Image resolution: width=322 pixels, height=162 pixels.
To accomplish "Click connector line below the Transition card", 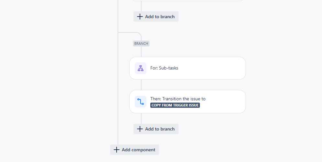I will pyautogui.click(x=141, y=118).
